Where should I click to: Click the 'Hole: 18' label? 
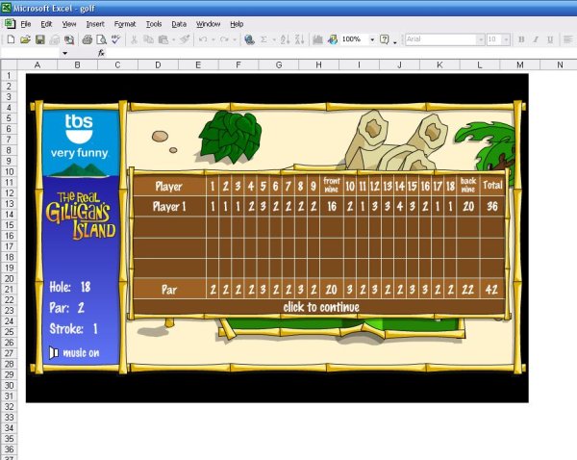70,287
